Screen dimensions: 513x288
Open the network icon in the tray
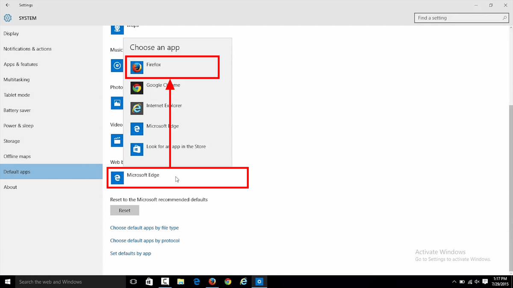(x=470, y=282)
